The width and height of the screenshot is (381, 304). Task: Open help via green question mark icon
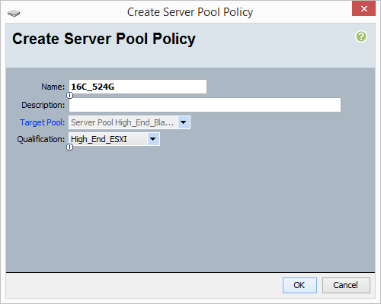pos(361,36)
